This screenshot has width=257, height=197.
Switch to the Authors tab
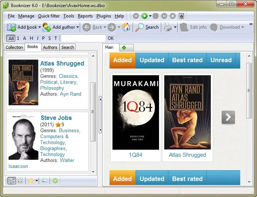click(x=50, y=47)
